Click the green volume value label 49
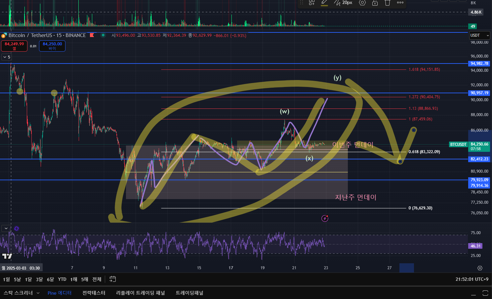Screen dimensions: 492x299 pyautogui.click(x=473, y=26)
